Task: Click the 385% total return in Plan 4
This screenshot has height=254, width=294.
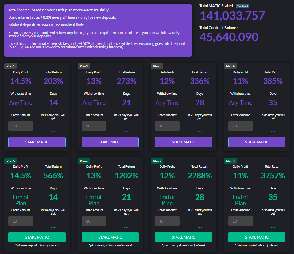Action: click(273, 81)
